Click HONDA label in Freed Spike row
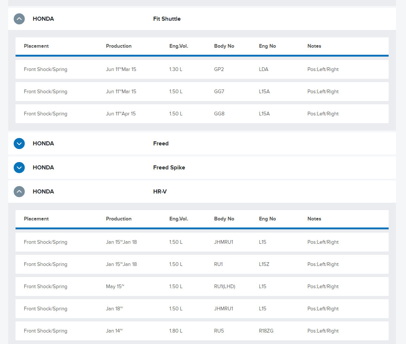The image size is (406, 344). [x=43, y=168]
